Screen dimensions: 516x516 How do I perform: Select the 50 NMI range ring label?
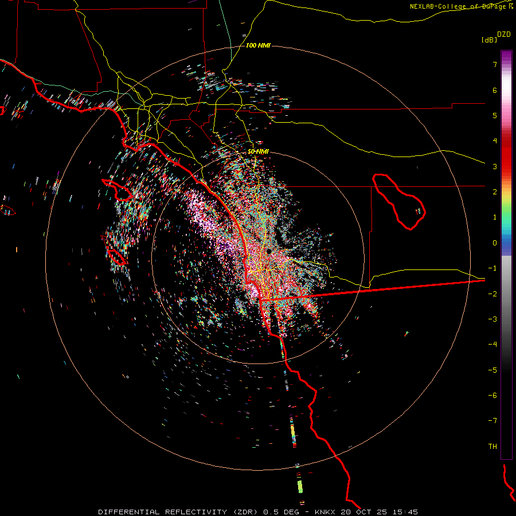click(258, 152)
